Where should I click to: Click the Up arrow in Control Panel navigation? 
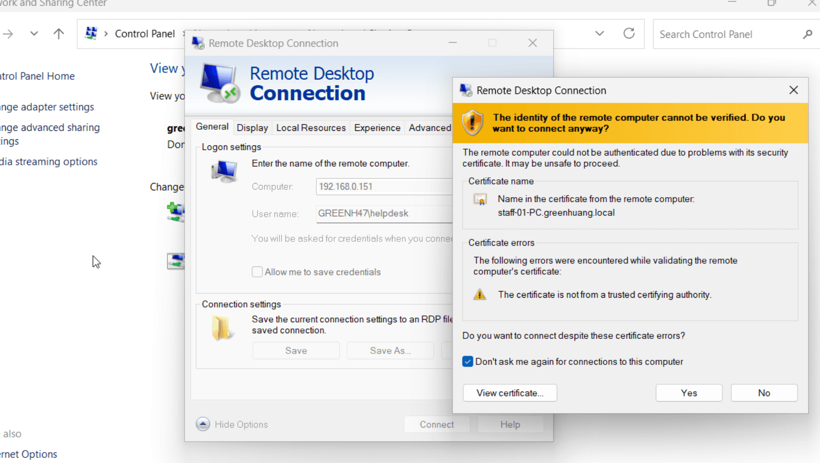tap(58, 34)
